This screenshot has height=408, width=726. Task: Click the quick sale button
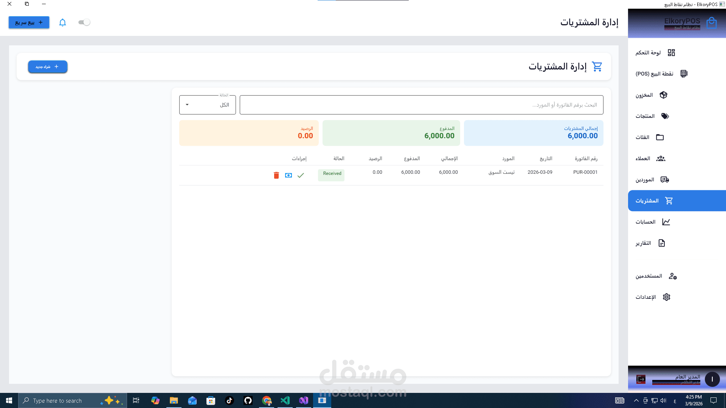coord(29,22)
